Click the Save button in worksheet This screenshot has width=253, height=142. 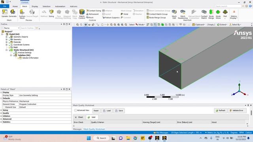point(119,110)
